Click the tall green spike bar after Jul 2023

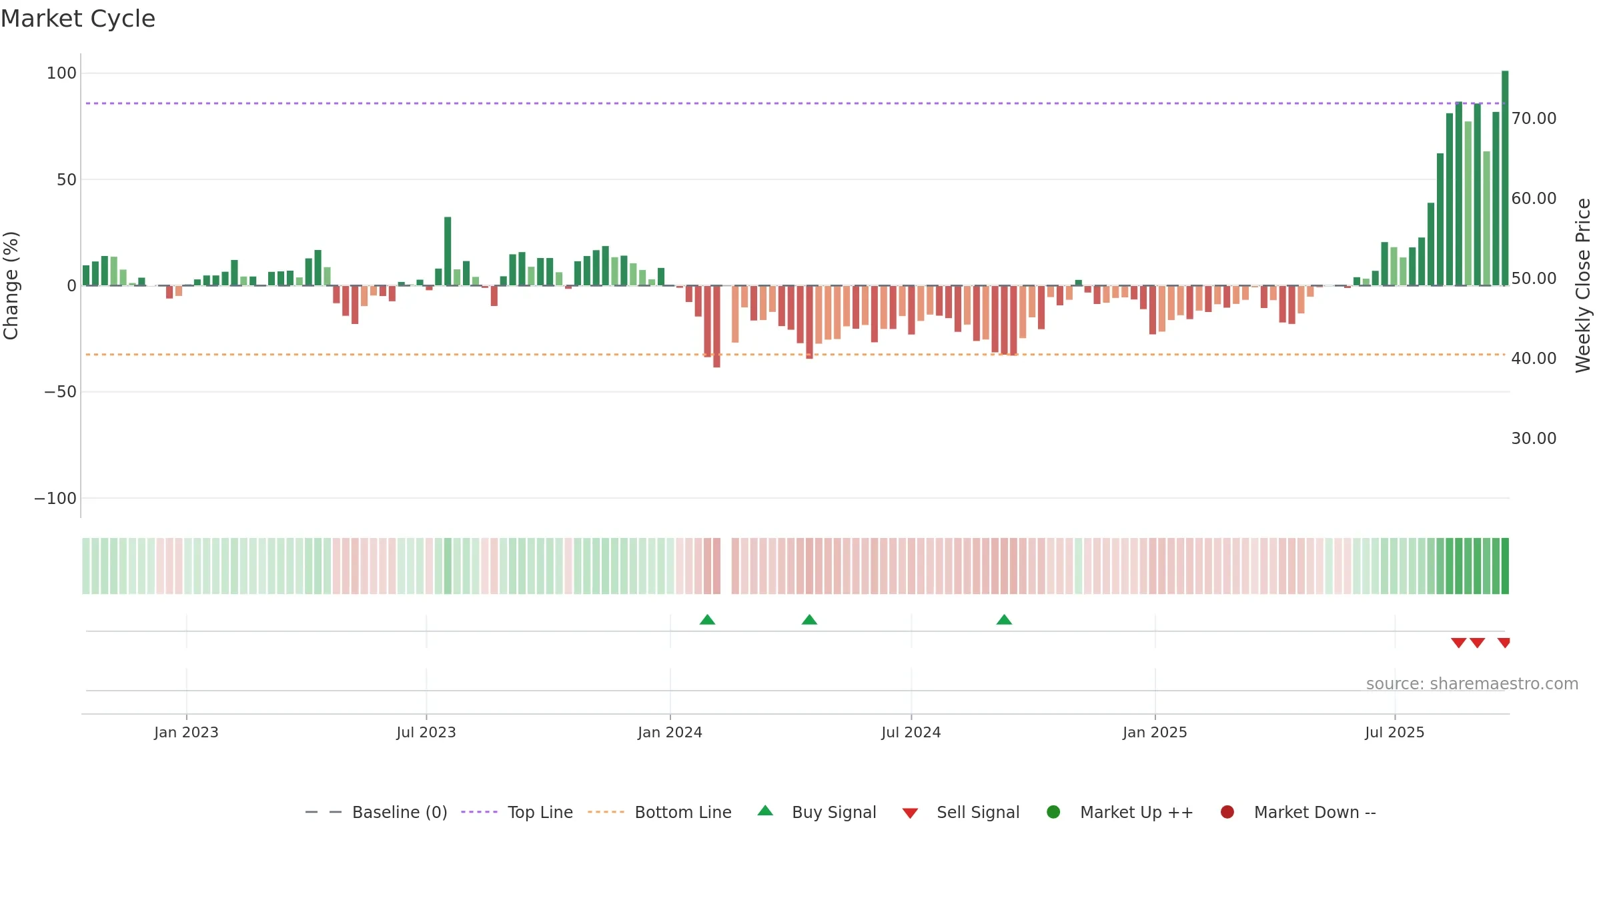(448, 251)
